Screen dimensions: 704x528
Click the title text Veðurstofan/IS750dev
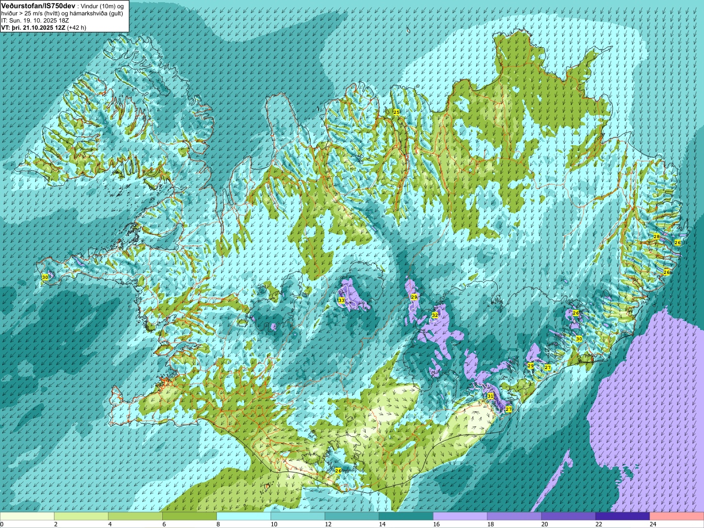[38, 5]
